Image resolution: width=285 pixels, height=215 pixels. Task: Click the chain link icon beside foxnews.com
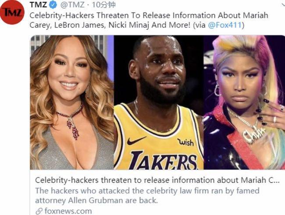pos(39,211)
